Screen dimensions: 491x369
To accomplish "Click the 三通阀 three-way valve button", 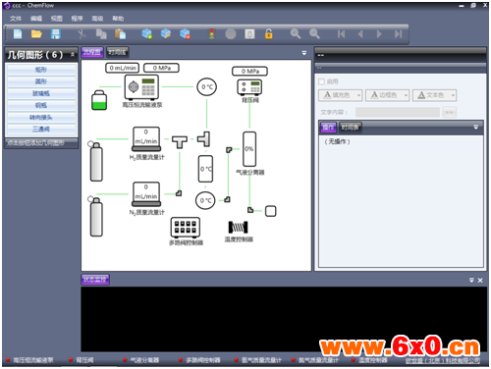I will coord(41,130).
